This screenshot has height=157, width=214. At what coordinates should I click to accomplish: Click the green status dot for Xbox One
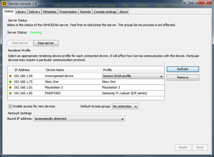pyautogui.click(x=10, y=82)
